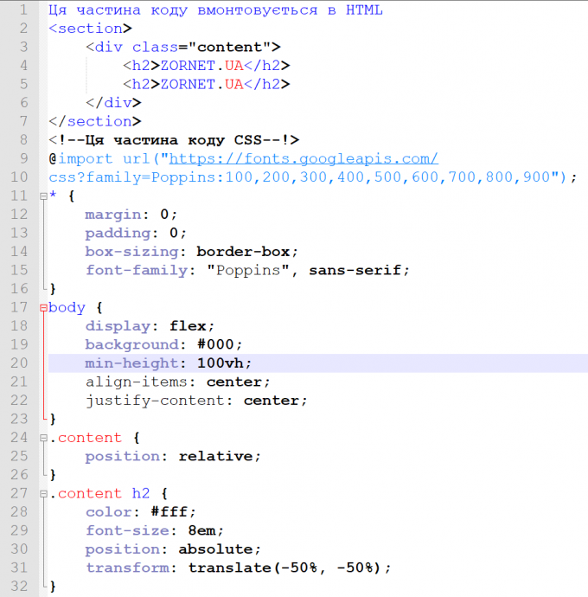This screenshot has height=597, width=588.
Task: Collapse the * selector block fold marker
Action: tap(43, 196)
